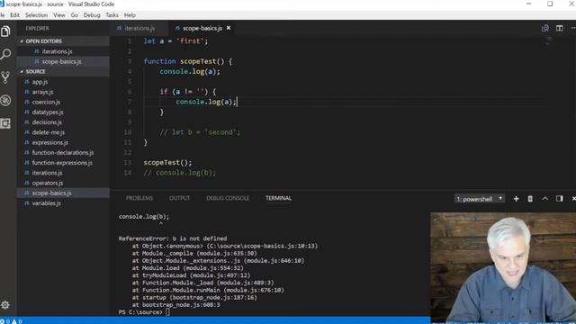The height and width of the screenshot is (324, 576).
Task: Open the Manage gear settings icon
Action: click(5, 305)
